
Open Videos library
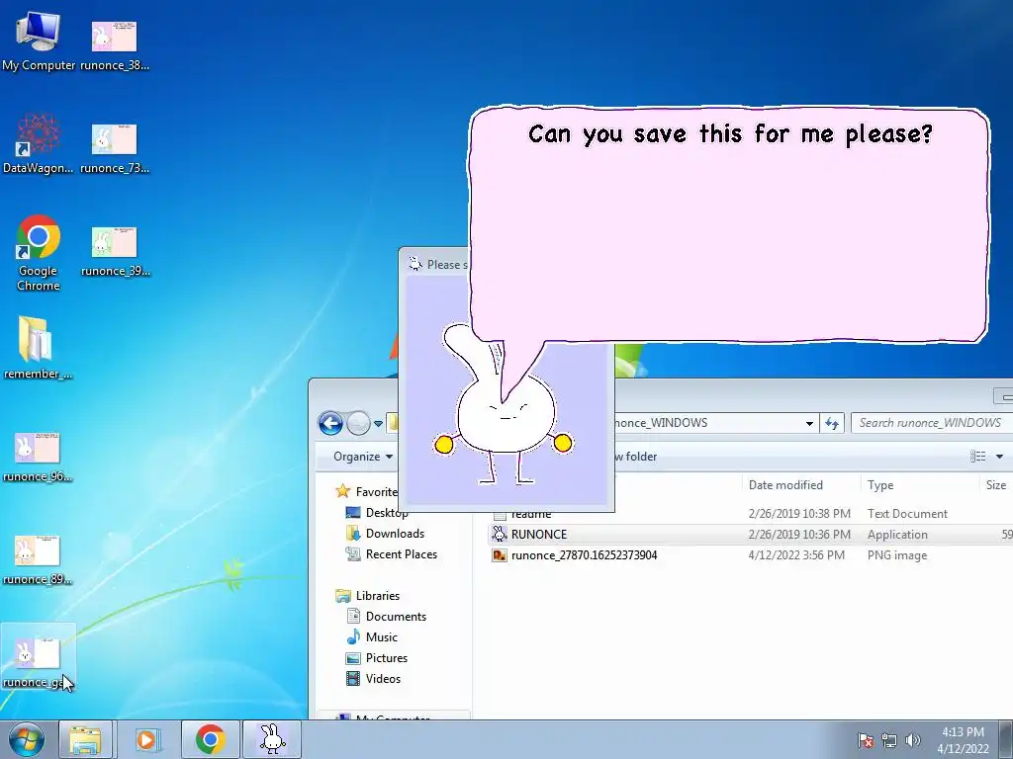click(x=373, y=678)
